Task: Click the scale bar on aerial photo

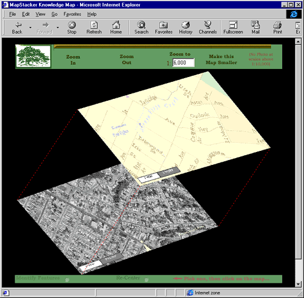Action: 101,262
